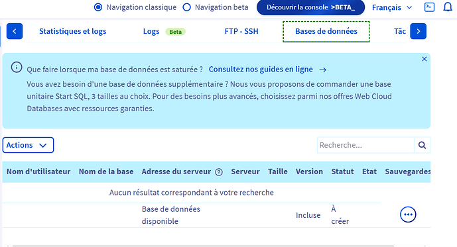Follow Consultez nos guides en ligne link
457x247 pixels.
coord(267,70)
